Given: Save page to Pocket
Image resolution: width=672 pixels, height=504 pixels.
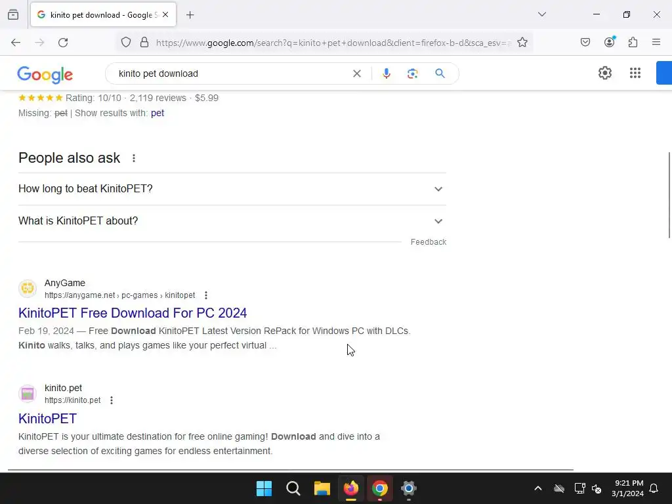Looking at the screenshot, I should coord(585,43).
